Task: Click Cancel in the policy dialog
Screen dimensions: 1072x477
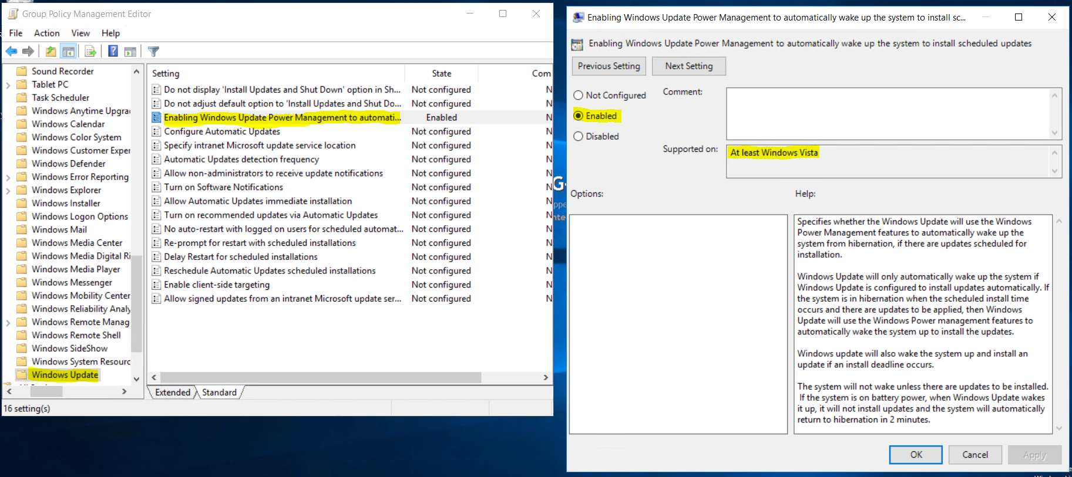Action: pos(975,455)
